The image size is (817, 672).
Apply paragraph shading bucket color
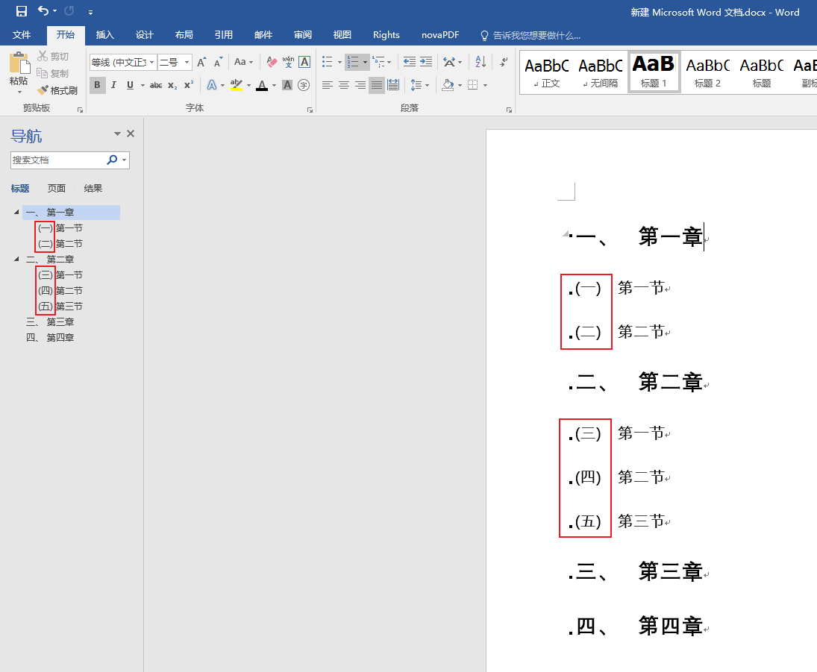point(447,85)
